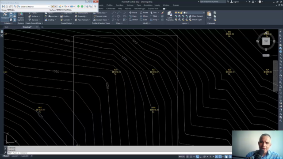Screen dimensions: 283x159
Task: Toggle Ortho mode in status bar
Action: point(201,157)
